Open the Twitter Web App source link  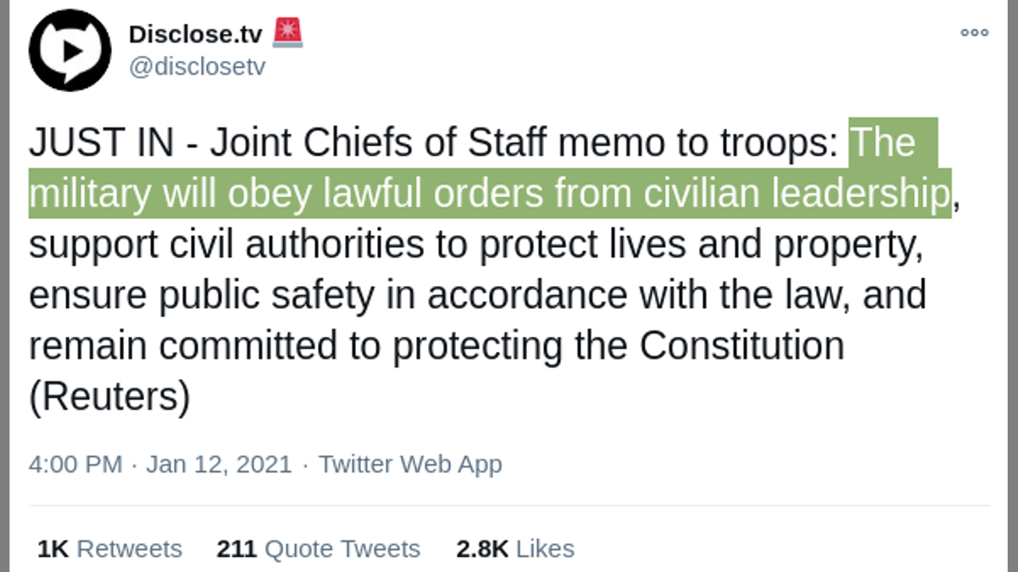410,464
